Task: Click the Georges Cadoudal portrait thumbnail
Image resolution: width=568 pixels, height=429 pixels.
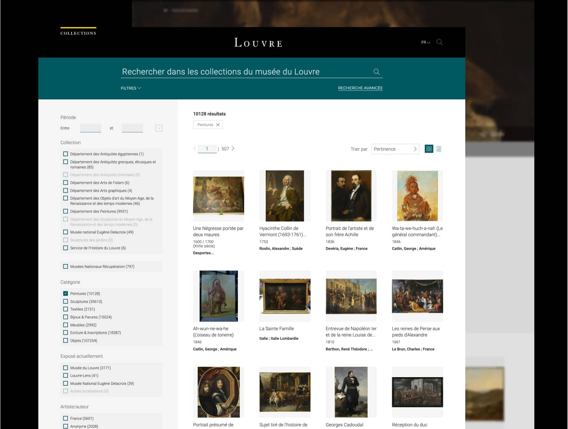Action: coord(351,392)
